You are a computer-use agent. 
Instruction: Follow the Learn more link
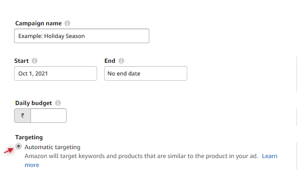pyautogui.click(x=269, y=156)
